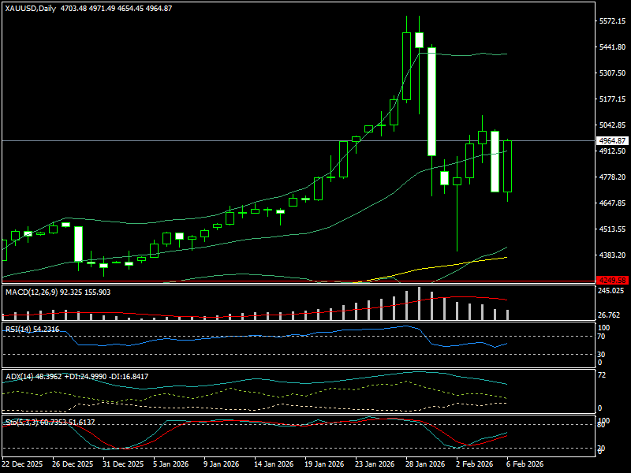631x473 pixels.
Task: Select the current price label 4964.87
Action: [612, 141]
